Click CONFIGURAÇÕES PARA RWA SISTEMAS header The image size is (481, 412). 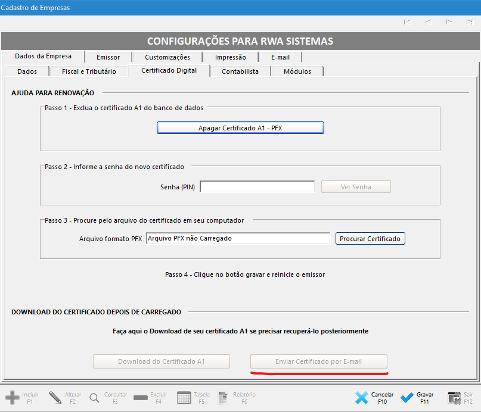[240, 41]
